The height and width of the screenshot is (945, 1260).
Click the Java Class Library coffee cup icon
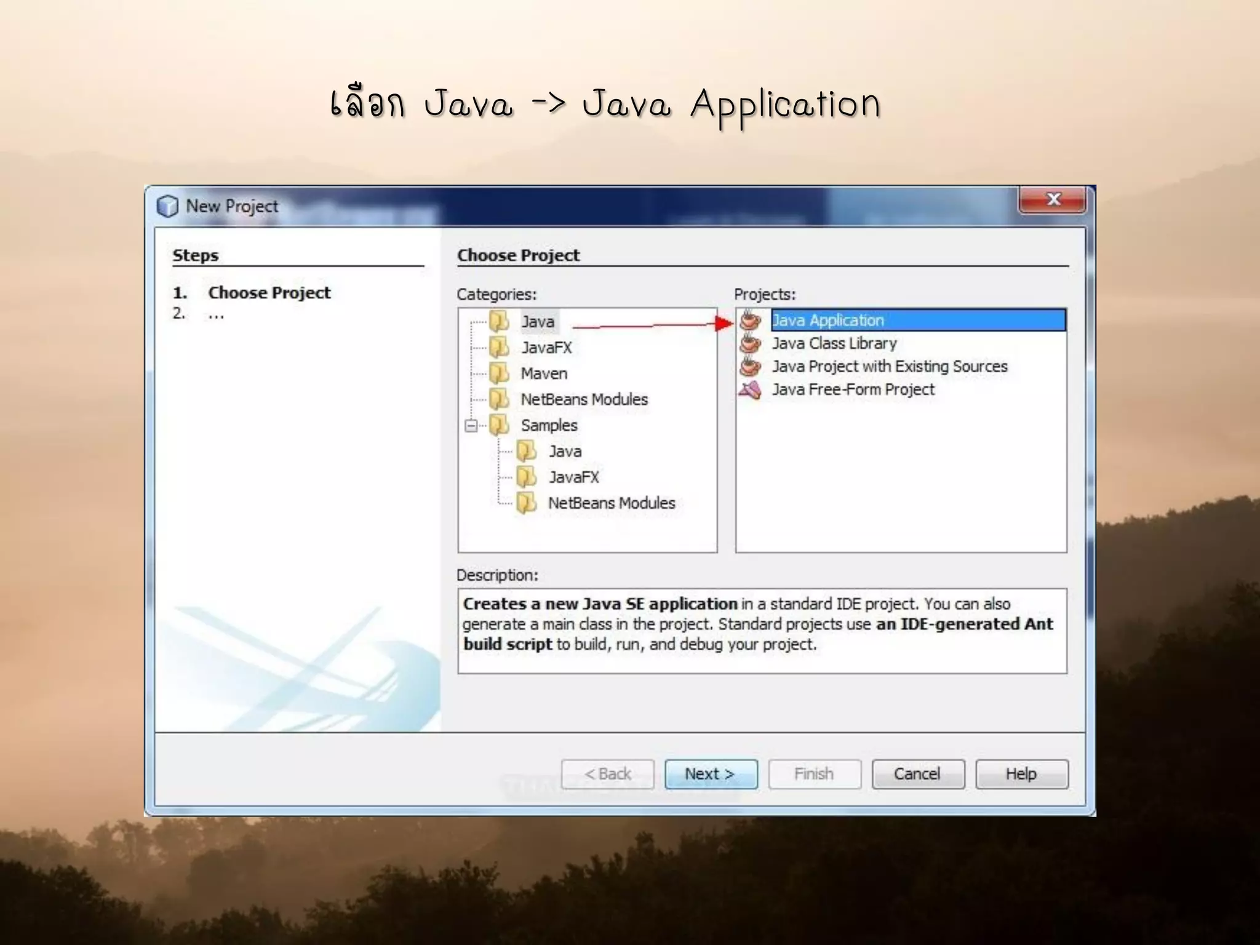click(750, 343)
